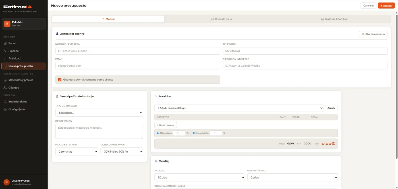Click the orange Generar button
Image resolution: width=398 pixels, height=189 pixels.
386,6
